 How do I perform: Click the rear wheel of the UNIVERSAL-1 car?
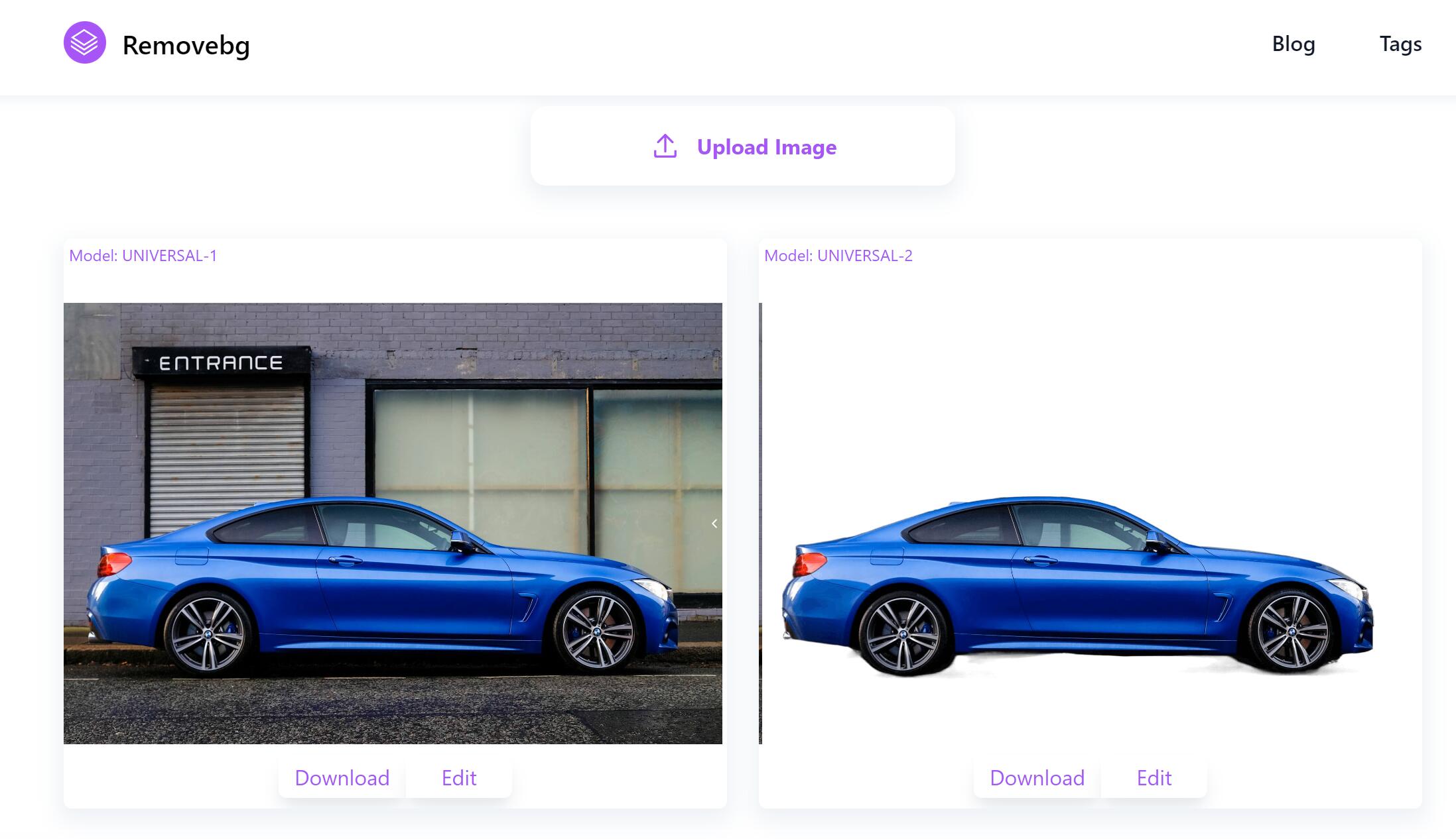(208, 633)
